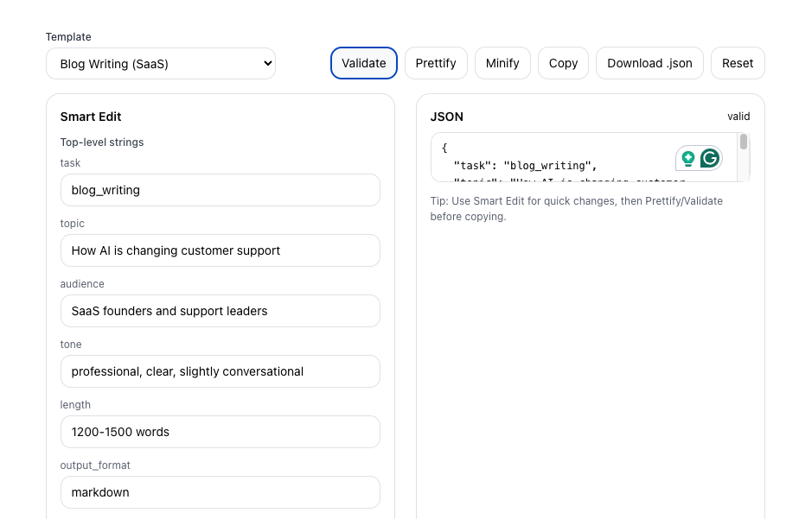
Task: Click the 'Template' label above the dropdown
Action: tap(68, 36)
